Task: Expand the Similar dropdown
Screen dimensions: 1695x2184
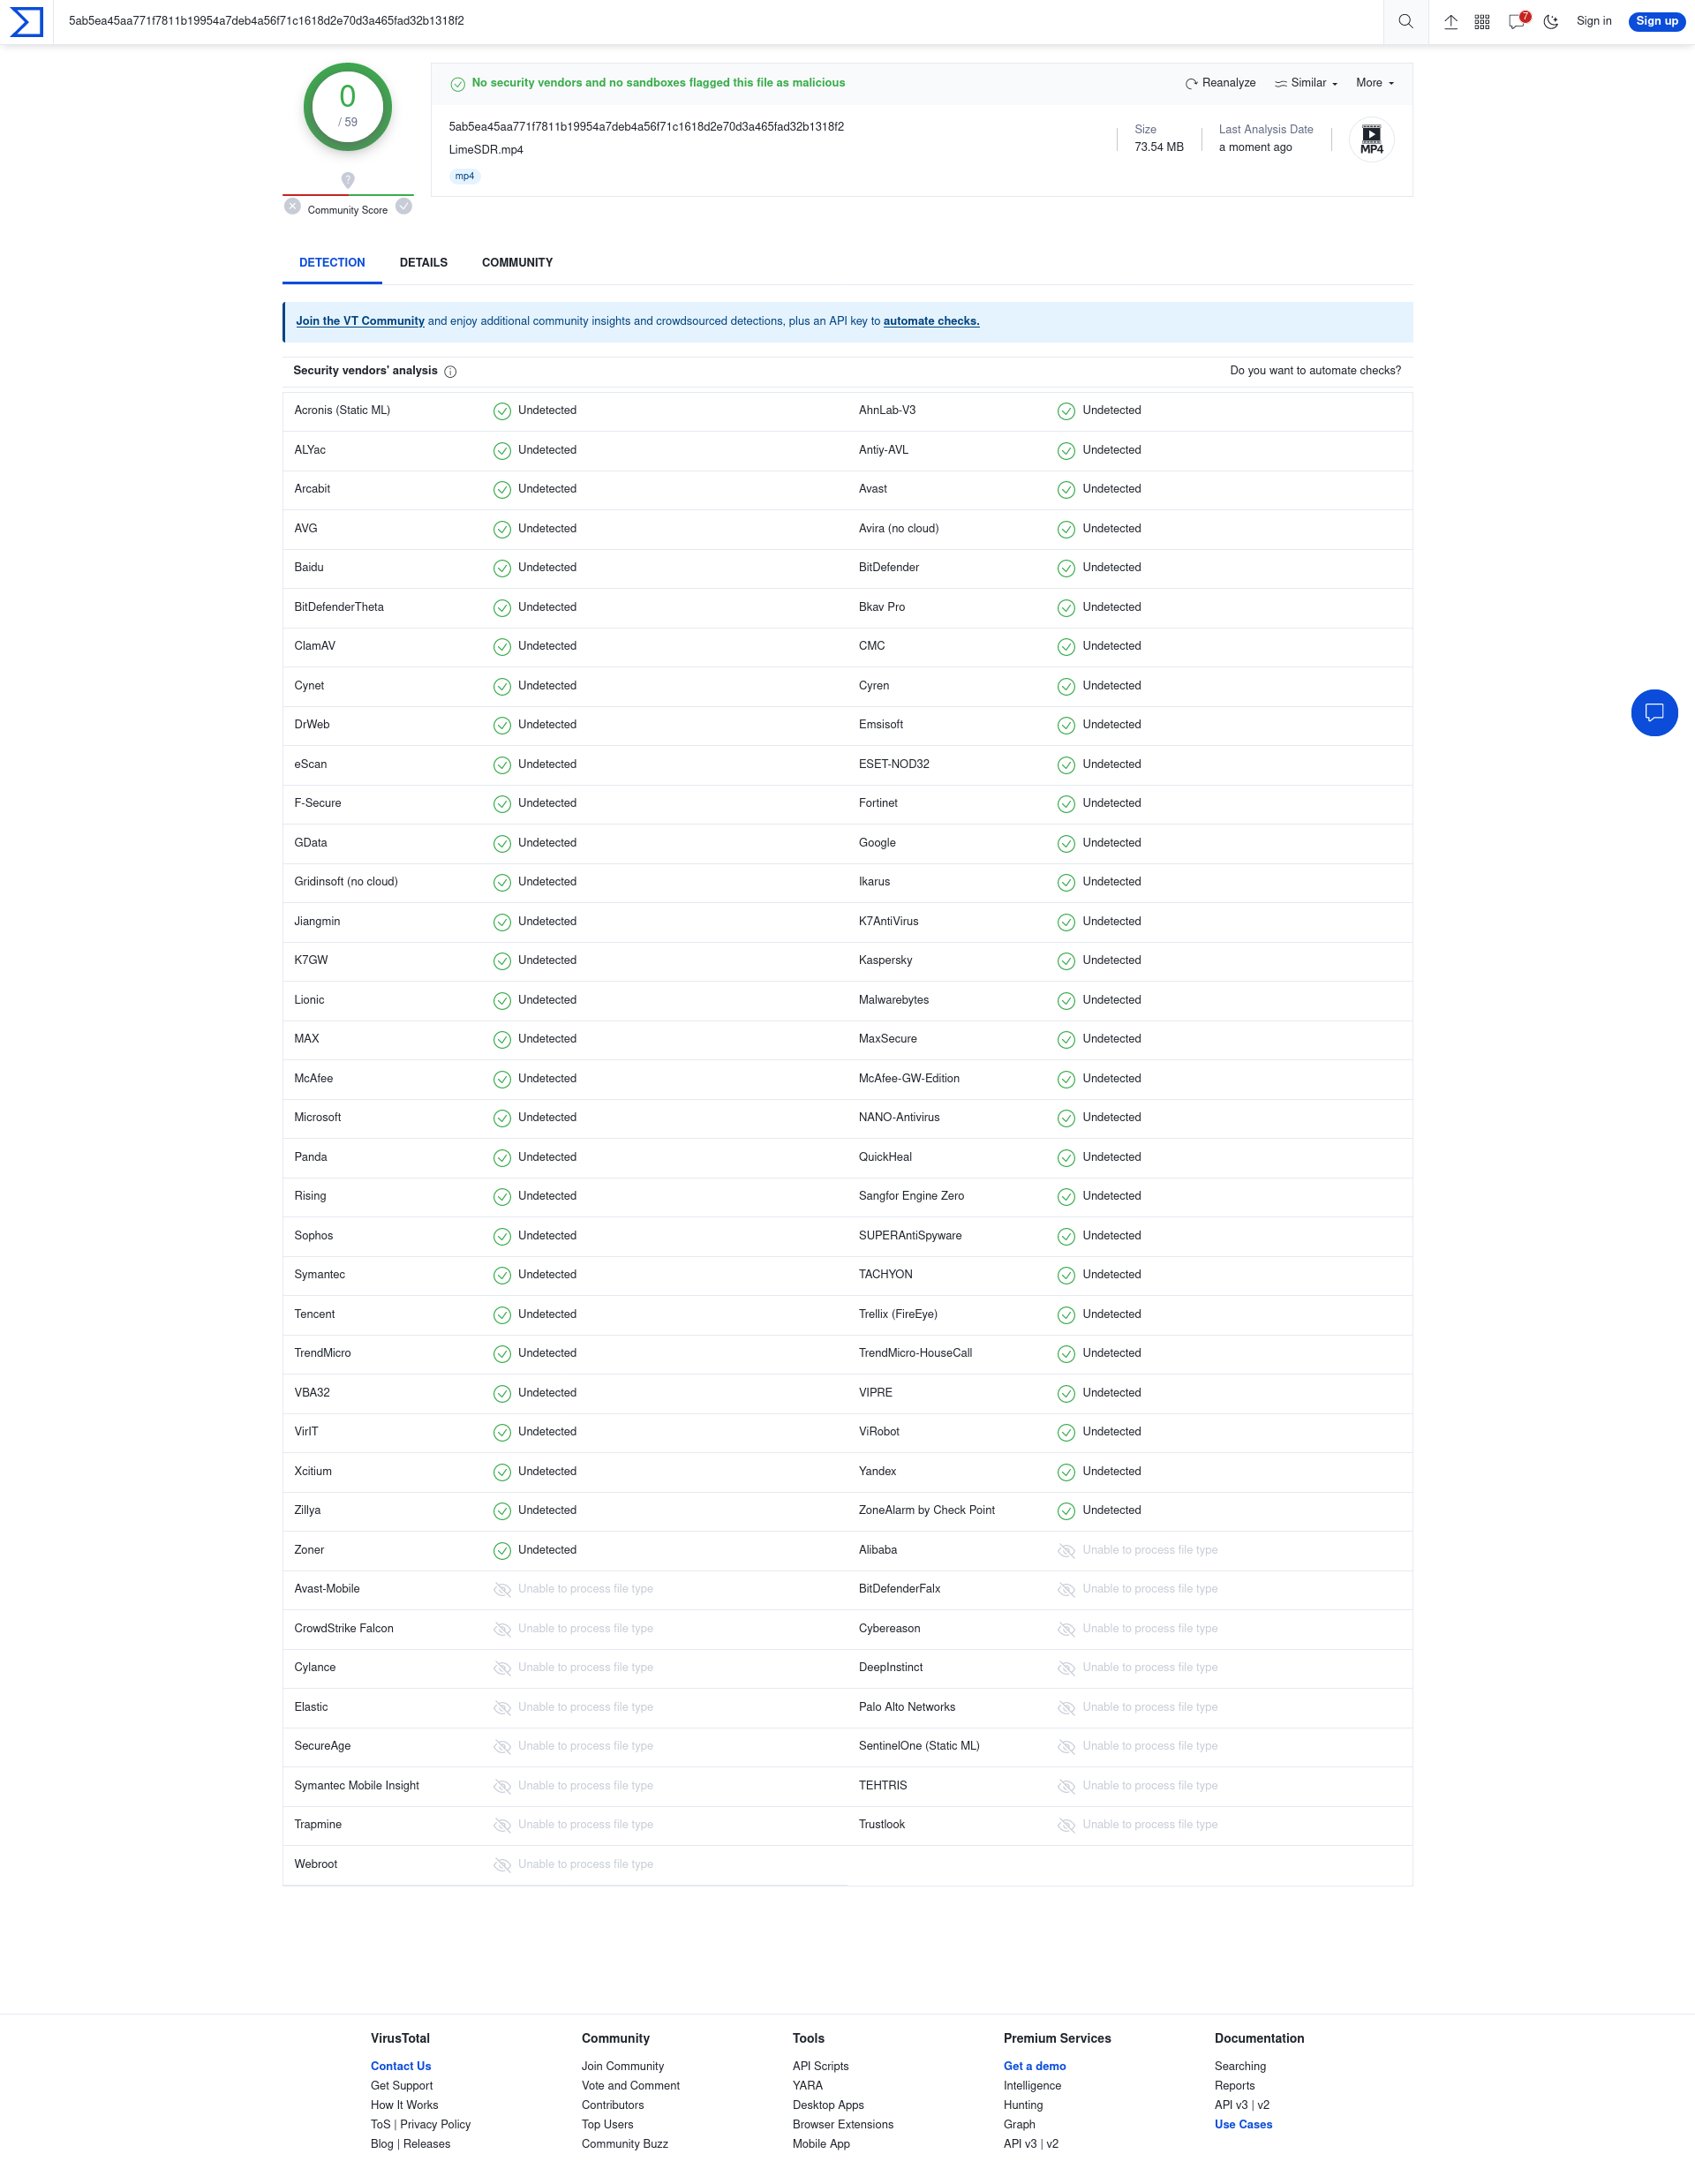Action: (1306, 83)
